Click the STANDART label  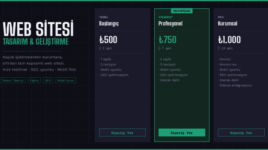[x=166, y=17]
